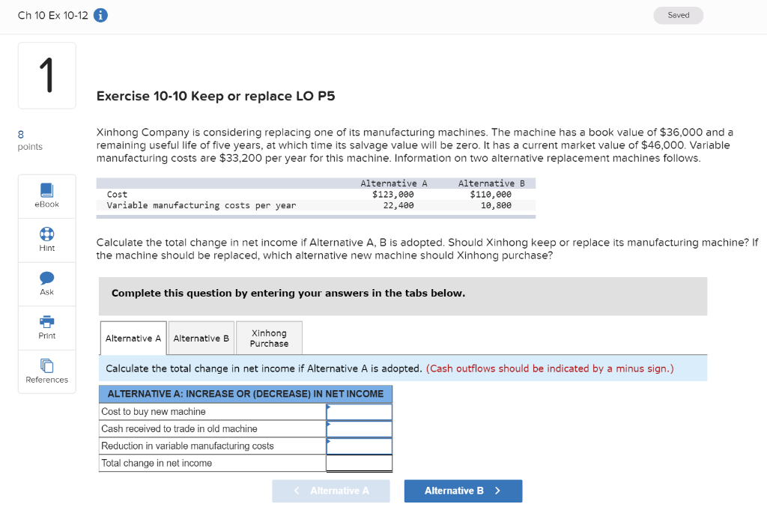Viewport: 767px width, 525px height.
Task: Switch to the Xinhong Purchase tab
Action: coord(269,338)
